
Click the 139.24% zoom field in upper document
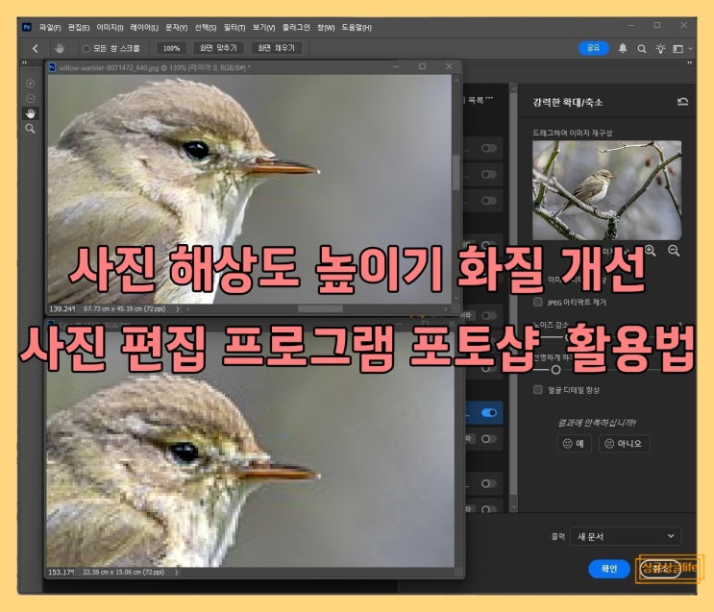tap(62, 308)
